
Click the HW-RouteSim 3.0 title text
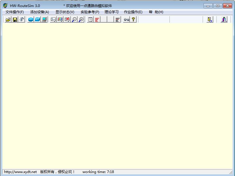[x=25, y=6]
